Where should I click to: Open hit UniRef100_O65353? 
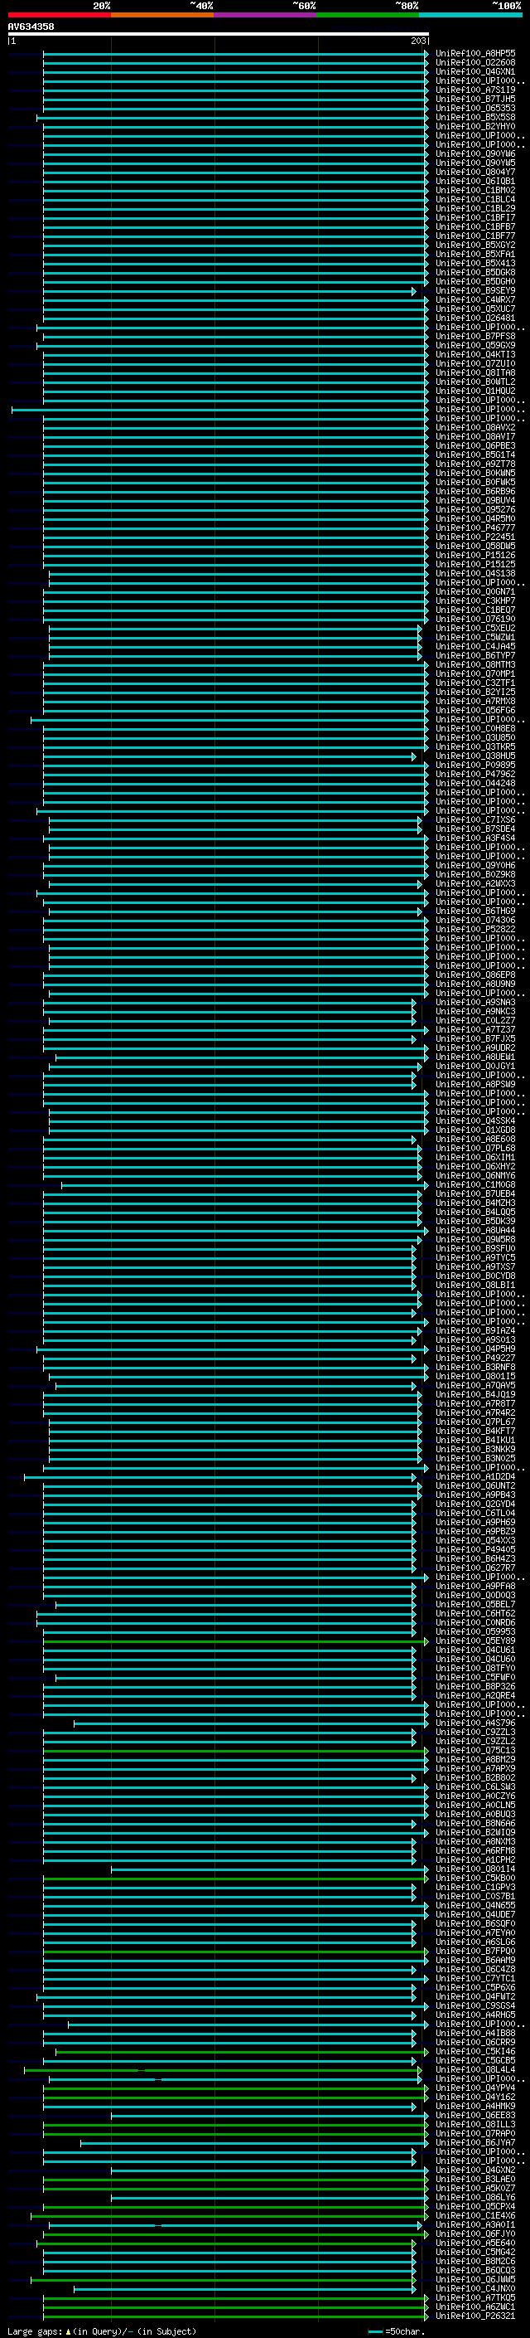pyautogui.click(x=475, y=108)
